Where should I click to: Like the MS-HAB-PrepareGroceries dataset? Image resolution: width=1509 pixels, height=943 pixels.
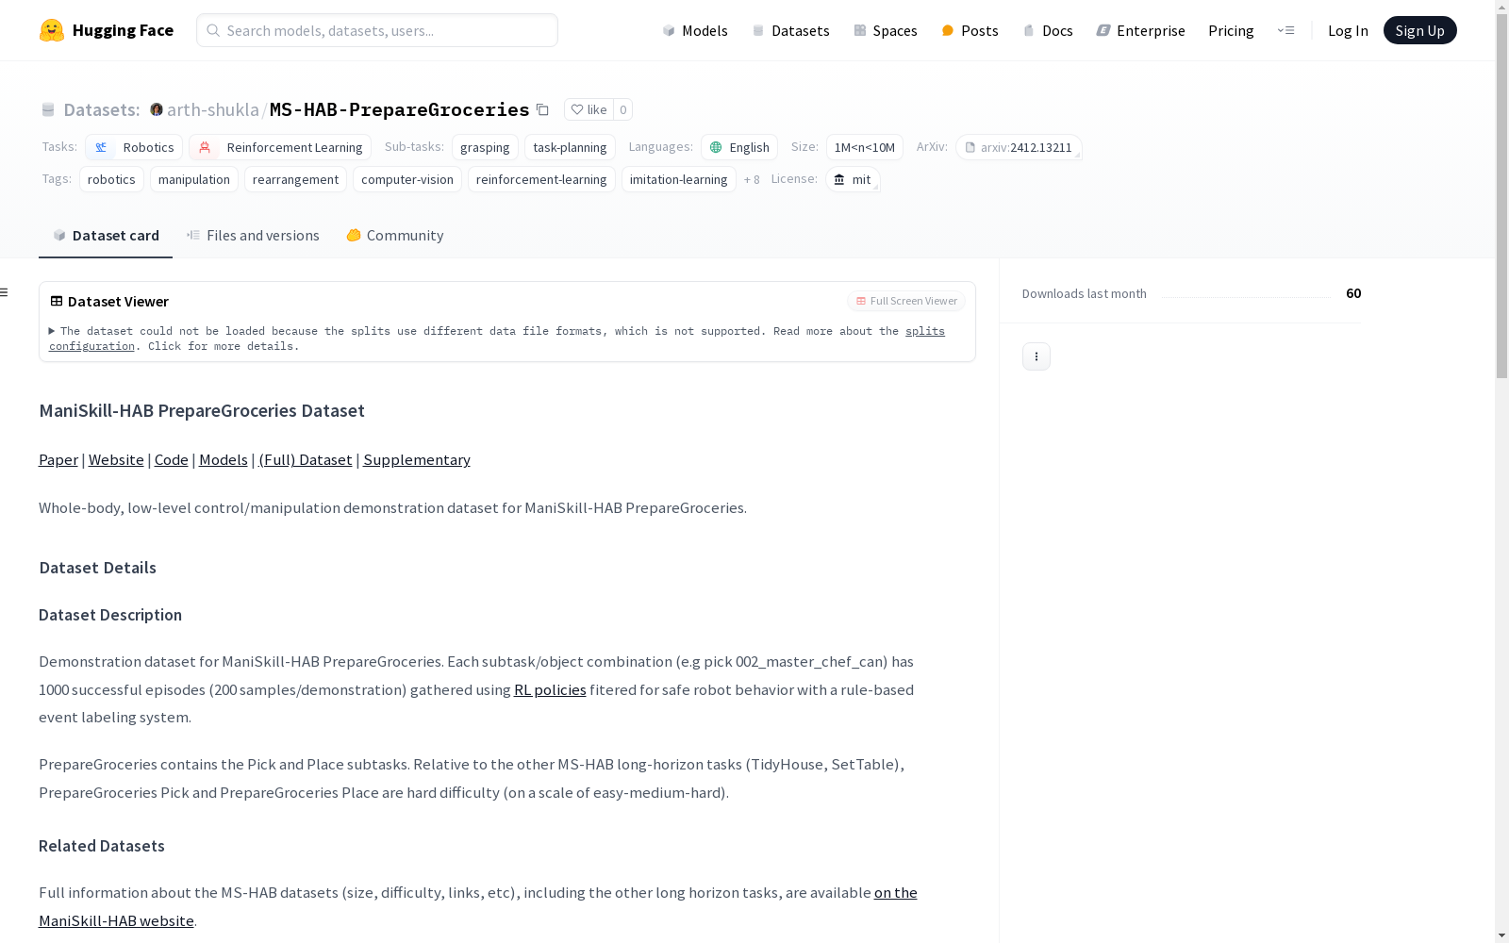click(589, 109)
